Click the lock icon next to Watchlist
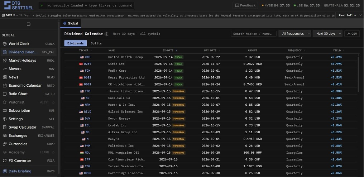 pos(53,102)
